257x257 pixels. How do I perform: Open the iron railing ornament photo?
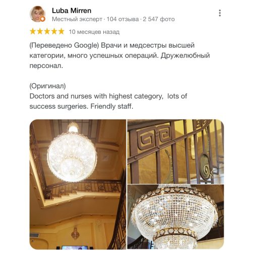[175, 151]
